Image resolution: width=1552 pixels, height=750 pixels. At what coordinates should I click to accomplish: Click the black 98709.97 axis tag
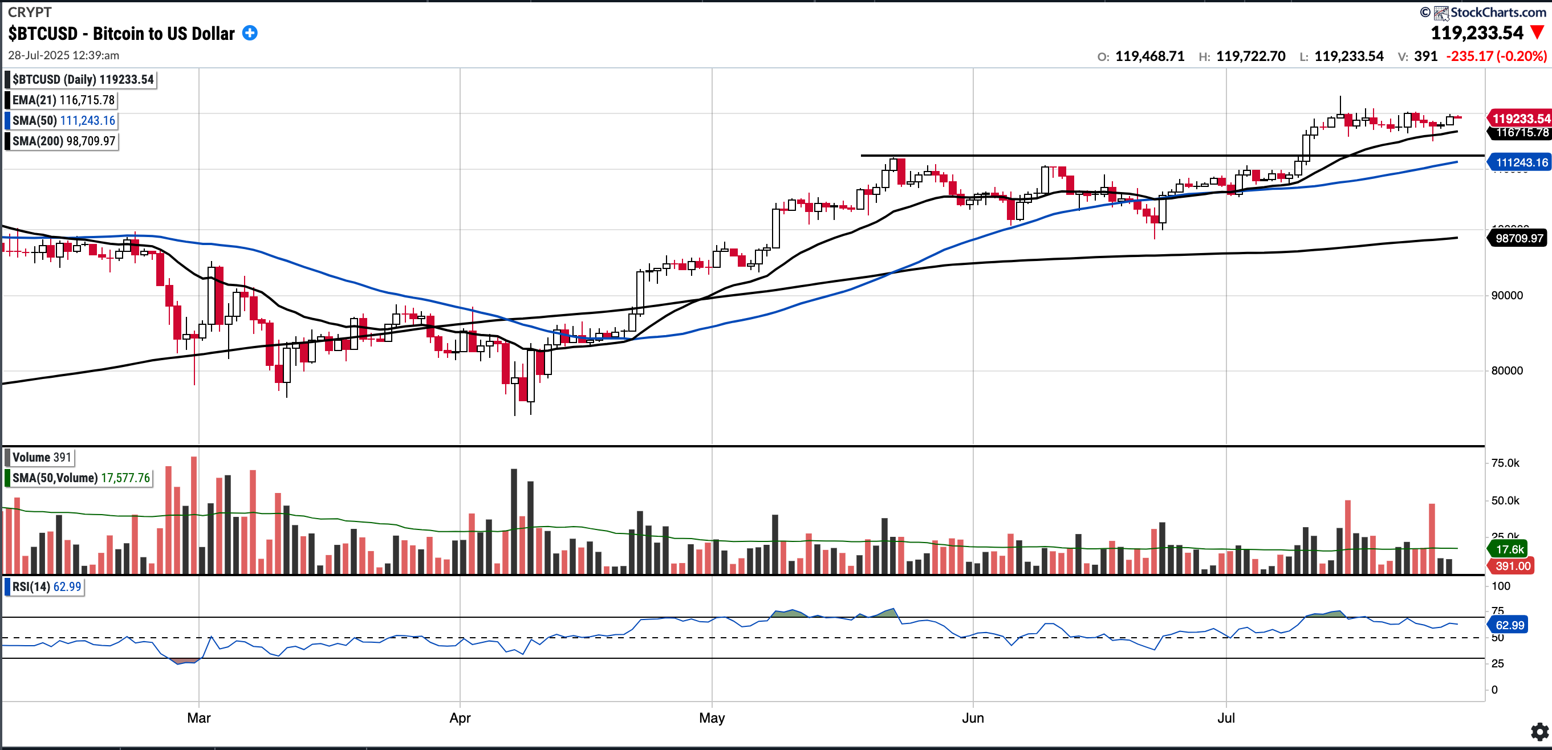click(x=1518, y=238)
